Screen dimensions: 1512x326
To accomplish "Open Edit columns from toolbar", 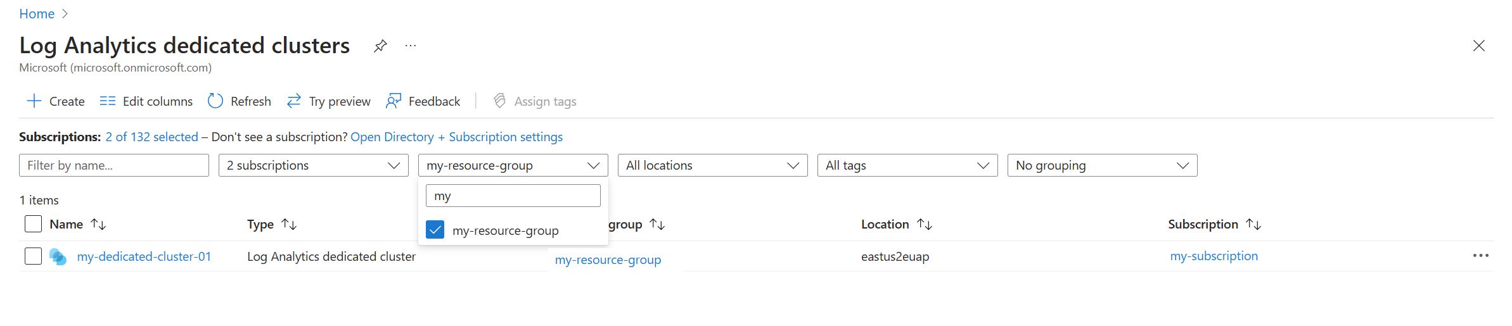I will point(146,101).
